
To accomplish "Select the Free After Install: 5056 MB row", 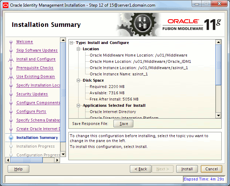I will 114,99.
